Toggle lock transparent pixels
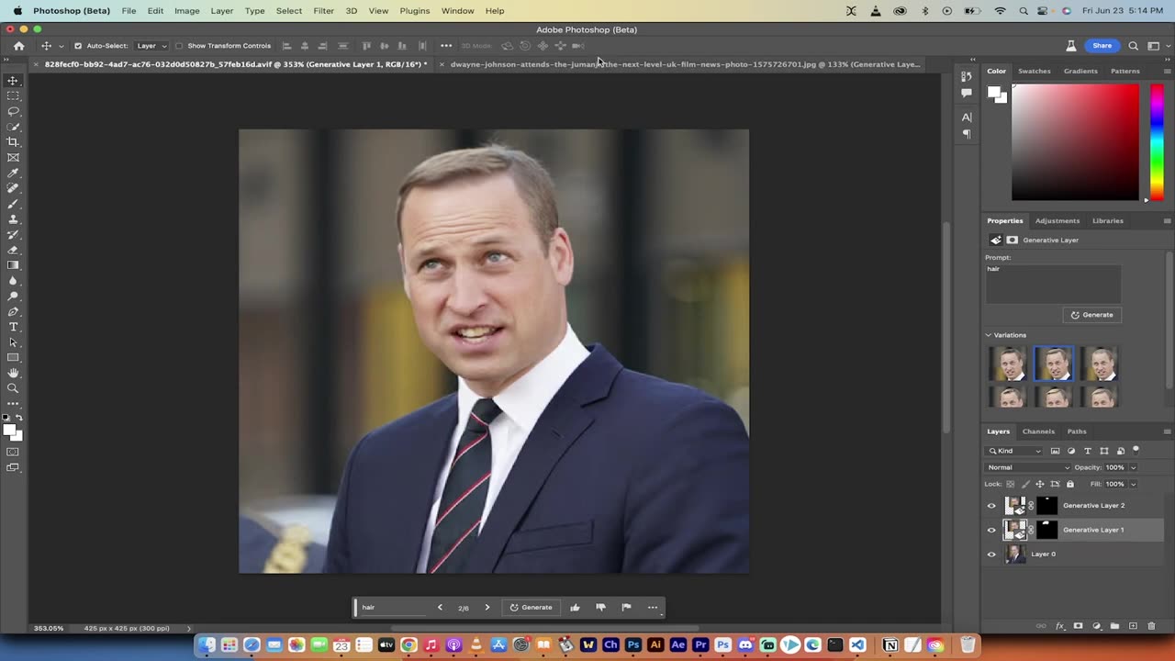Screen dimensions: 1175x661 pos(1011,484)
